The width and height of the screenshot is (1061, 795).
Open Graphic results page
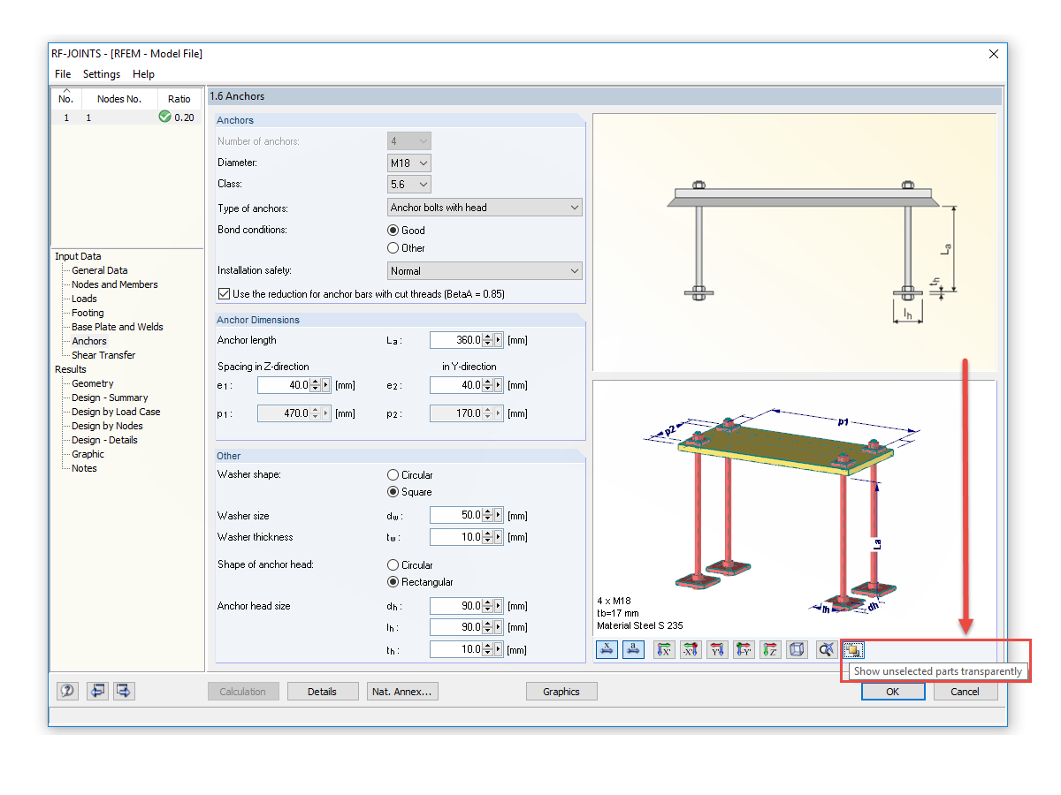(x=88, y=454)
